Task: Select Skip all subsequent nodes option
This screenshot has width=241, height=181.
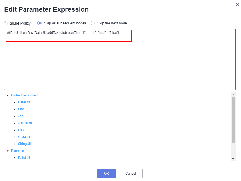Action: (40, 23)
